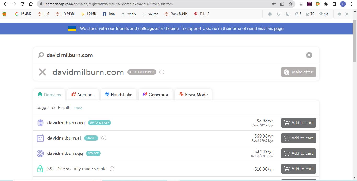Bookmark this page with the star
This screenshot has height=181, width=357.
291,4
